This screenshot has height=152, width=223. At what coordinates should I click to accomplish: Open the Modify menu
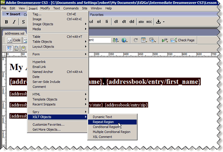45,8
